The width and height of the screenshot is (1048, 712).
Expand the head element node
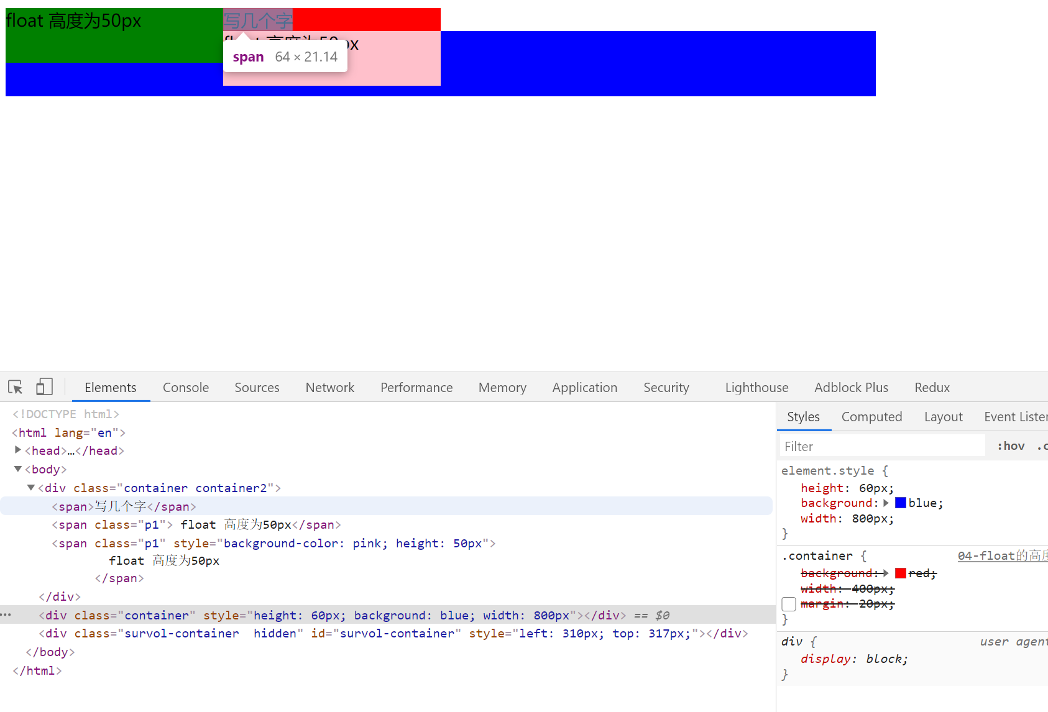18,450
